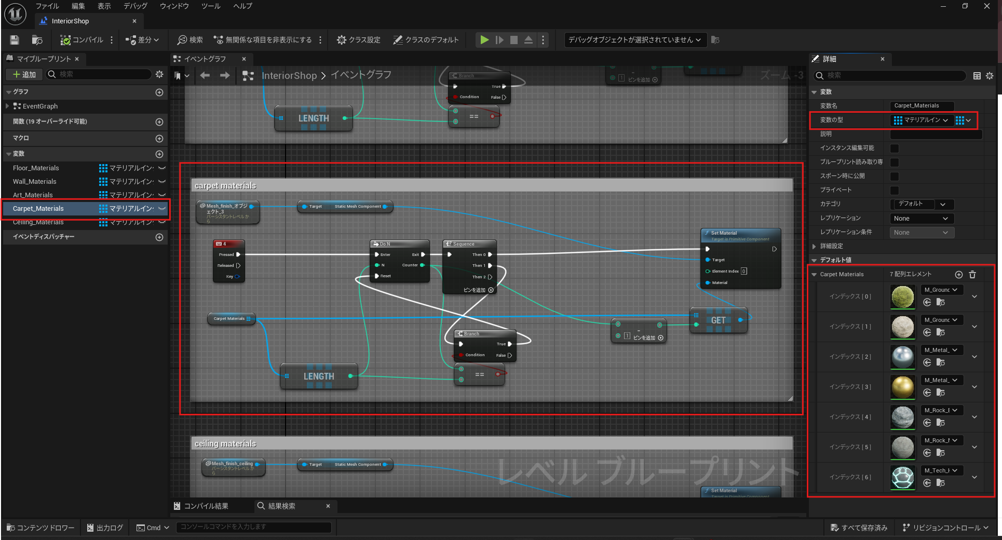Image resolution: width=1002 pixels, height=540 pixels.
Task: Enable the インスタンス編集可能 checkbox
Action: 895,148
